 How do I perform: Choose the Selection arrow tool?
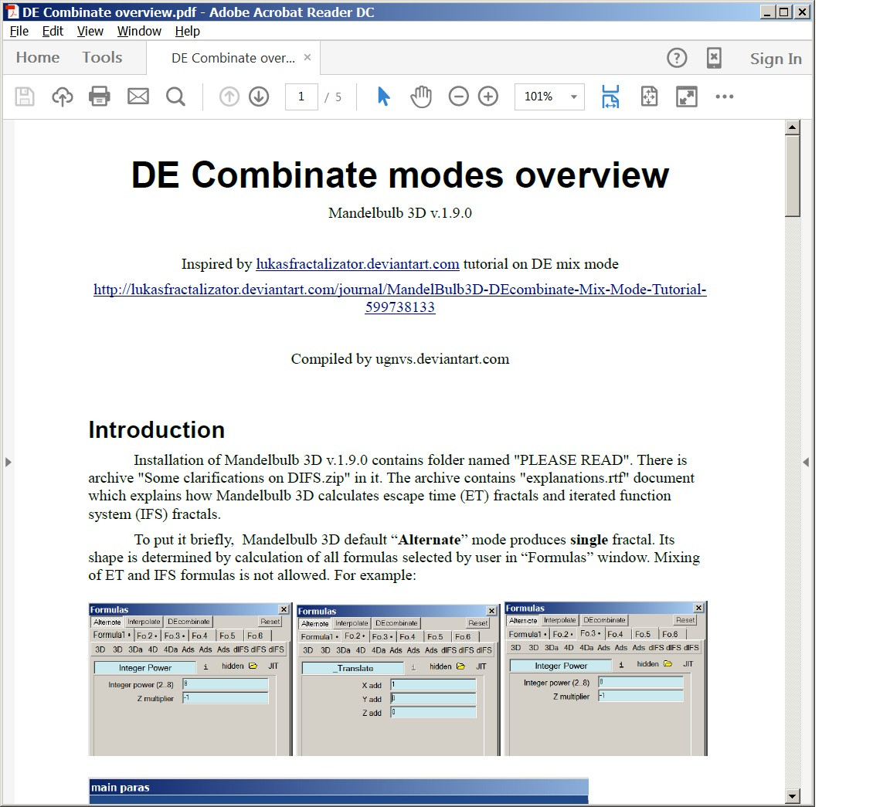384,97
